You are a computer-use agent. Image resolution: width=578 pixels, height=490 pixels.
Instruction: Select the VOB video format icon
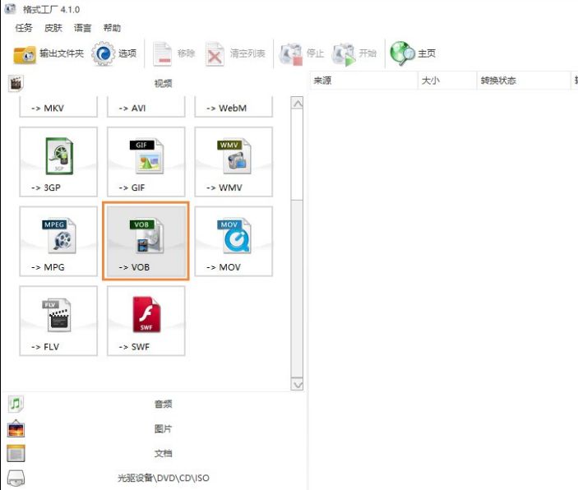tap(146, 242)
